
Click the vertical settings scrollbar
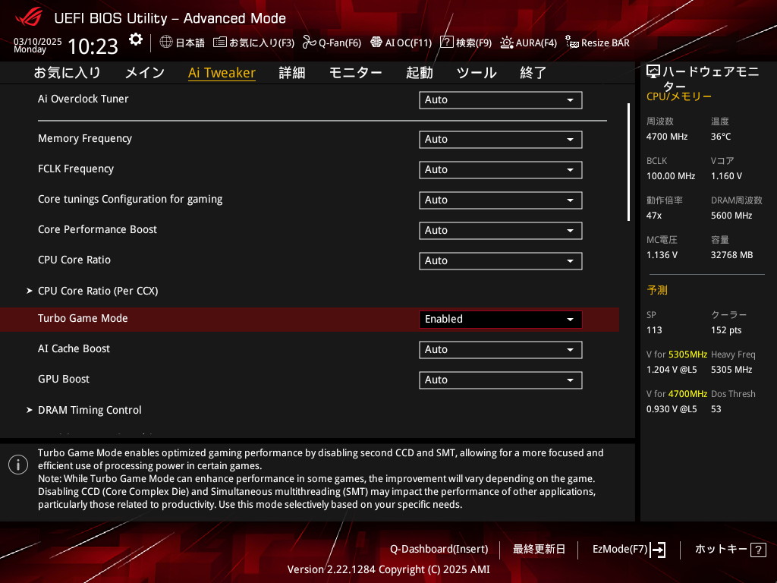(628, 162)
